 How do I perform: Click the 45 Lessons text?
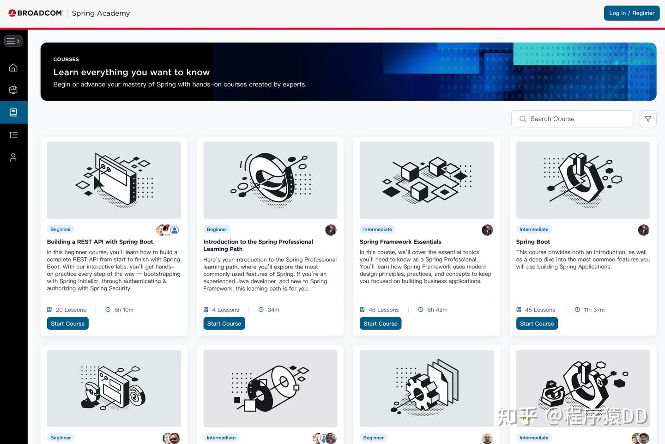pos(540,310)
